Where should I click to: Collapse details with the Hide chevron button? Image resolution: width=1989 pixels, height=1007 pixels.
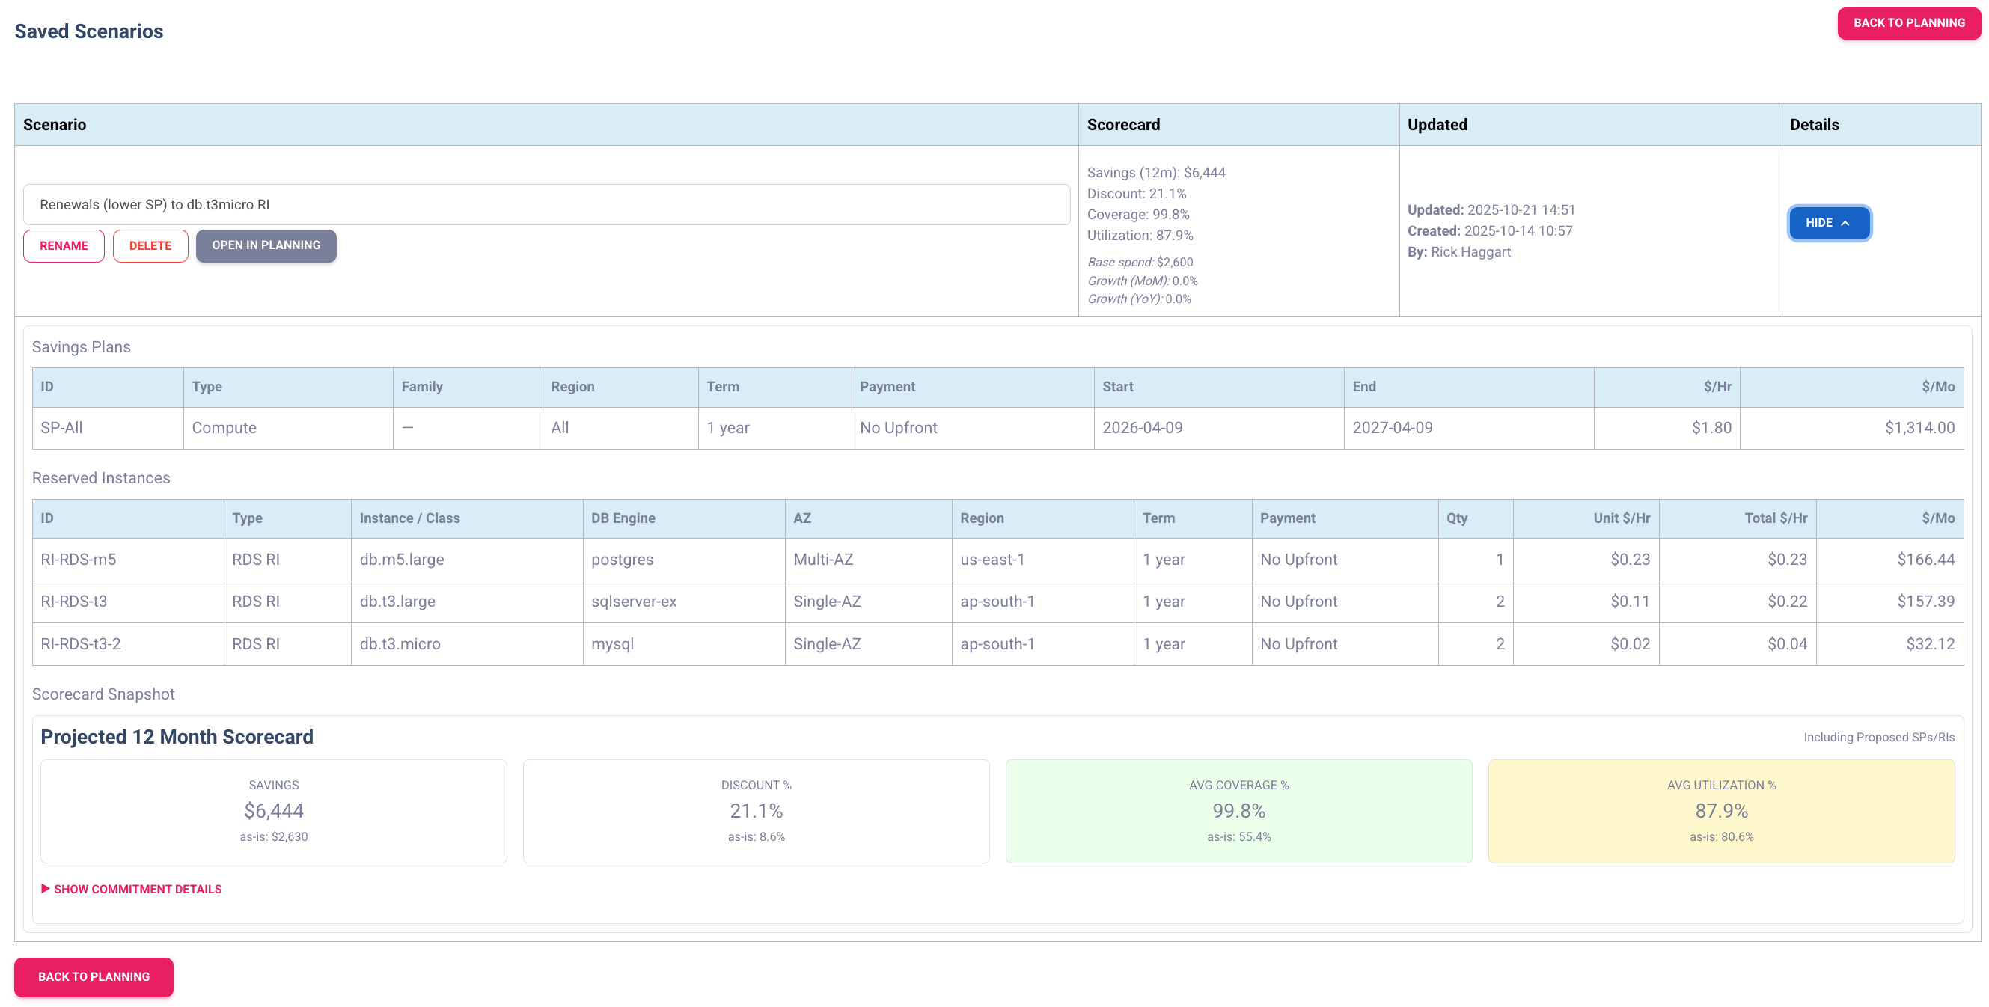(1828, 223)
